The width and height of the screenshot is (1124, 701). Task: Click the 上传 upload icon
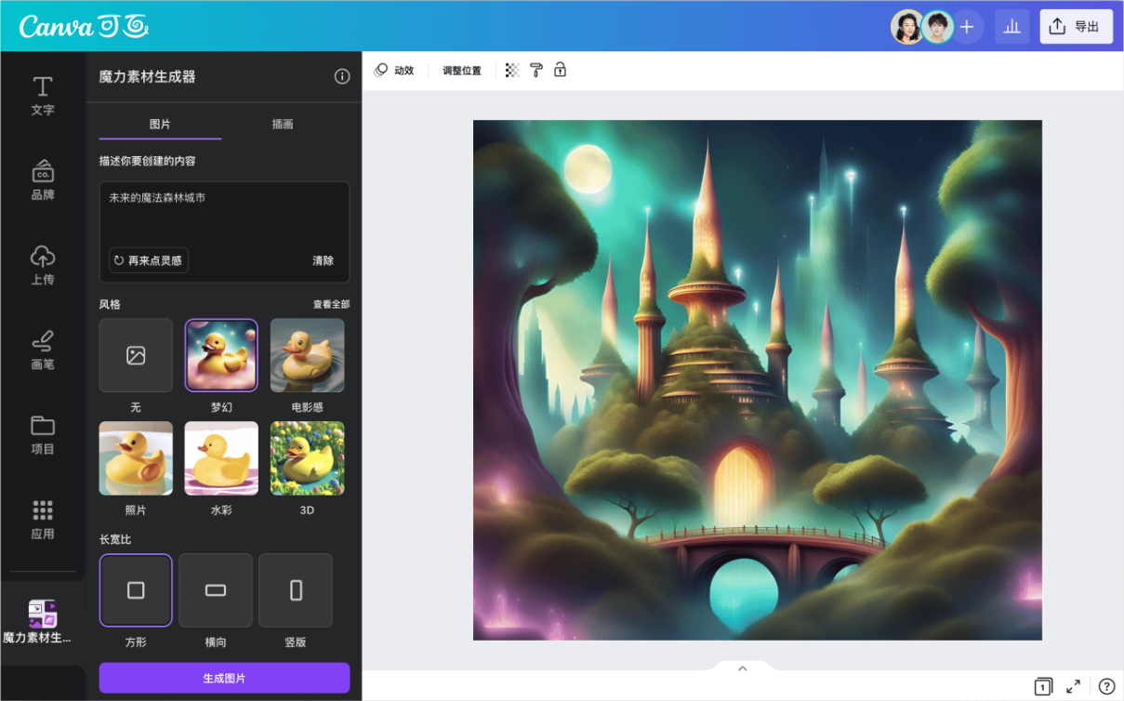pos(43,264)
